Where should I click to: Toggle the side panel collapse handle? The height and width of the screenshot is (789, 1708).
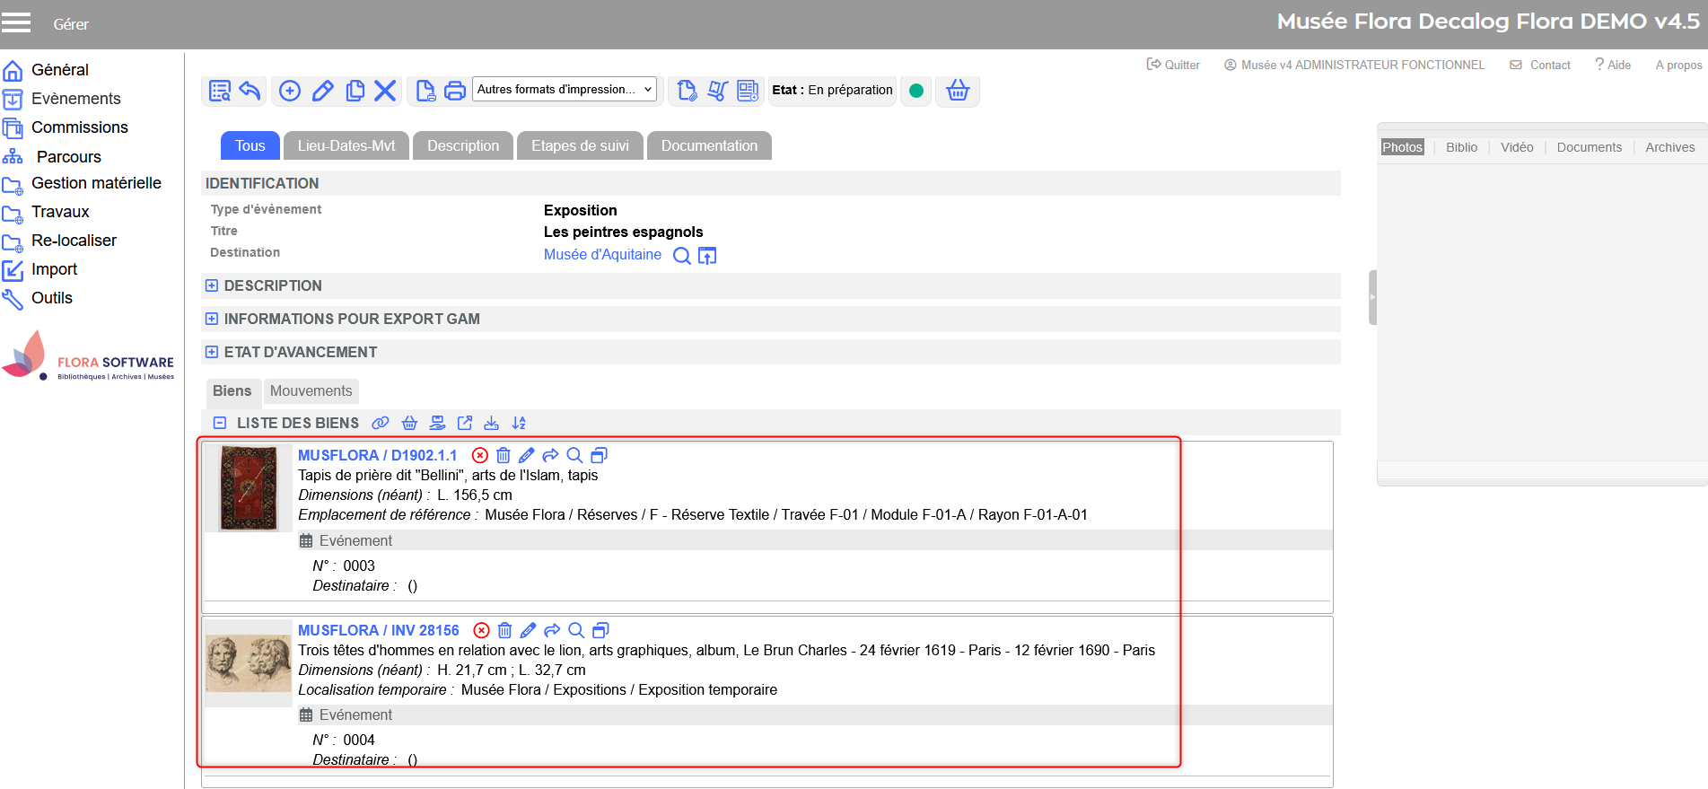tap(1372, 297)
